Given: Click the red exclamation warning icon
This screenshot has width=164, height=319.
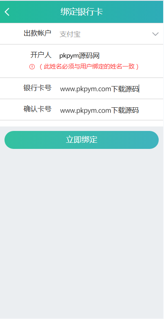Looking at the screenshot, I should 32,67.
